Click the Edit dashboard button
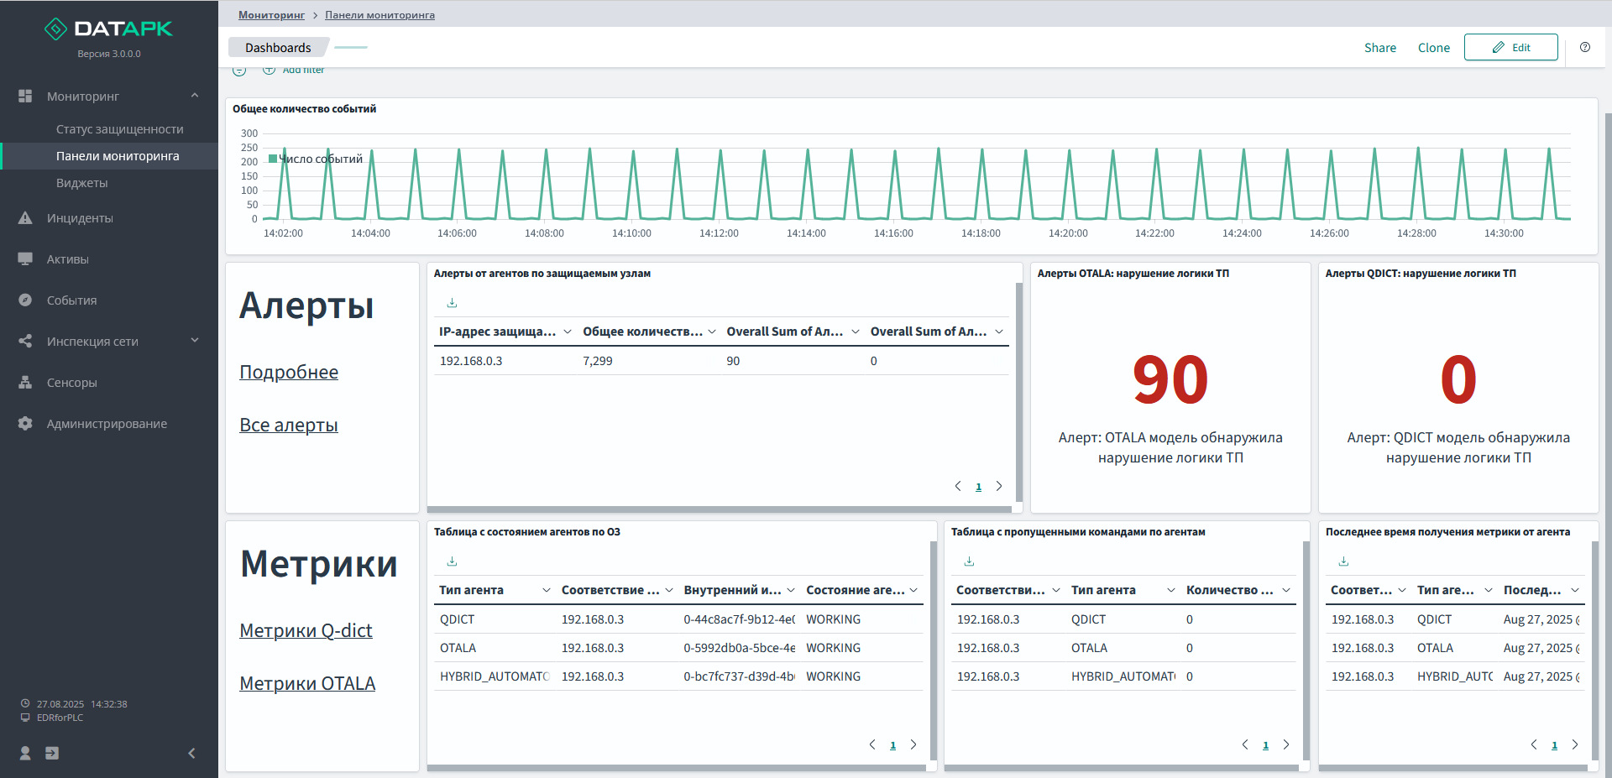The height and width of the screenshot is (778, 1612). [1510, 48]
